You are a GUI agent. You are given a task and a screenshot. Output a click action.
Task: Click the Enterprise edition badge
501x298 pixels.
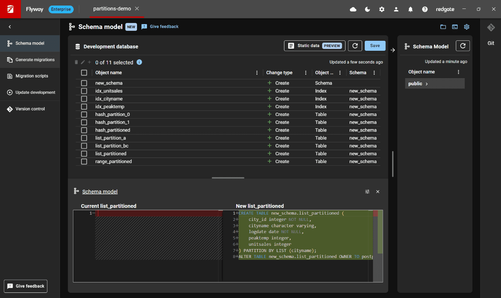click(61, 9)
